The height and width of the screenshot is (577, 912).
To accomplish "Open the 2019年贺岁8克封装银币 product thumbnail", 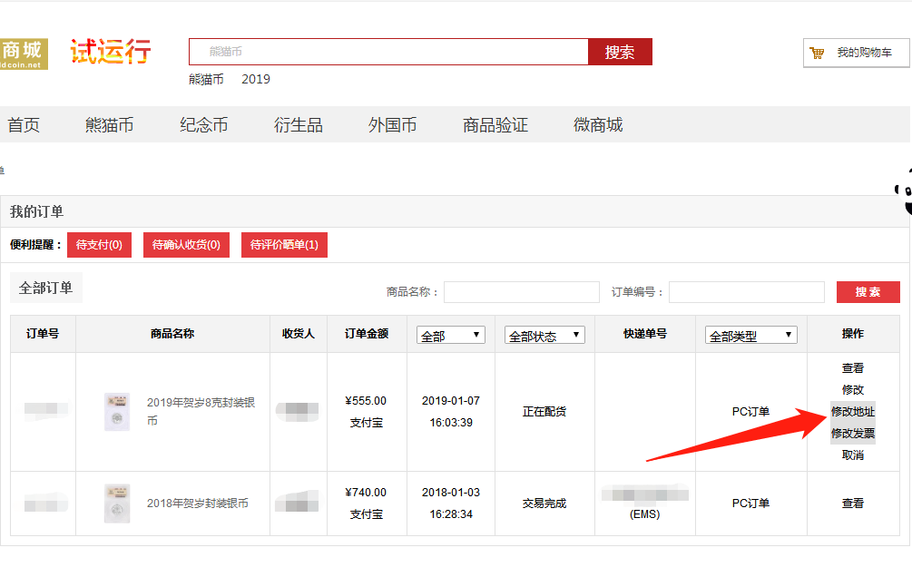I will point(117,411).
